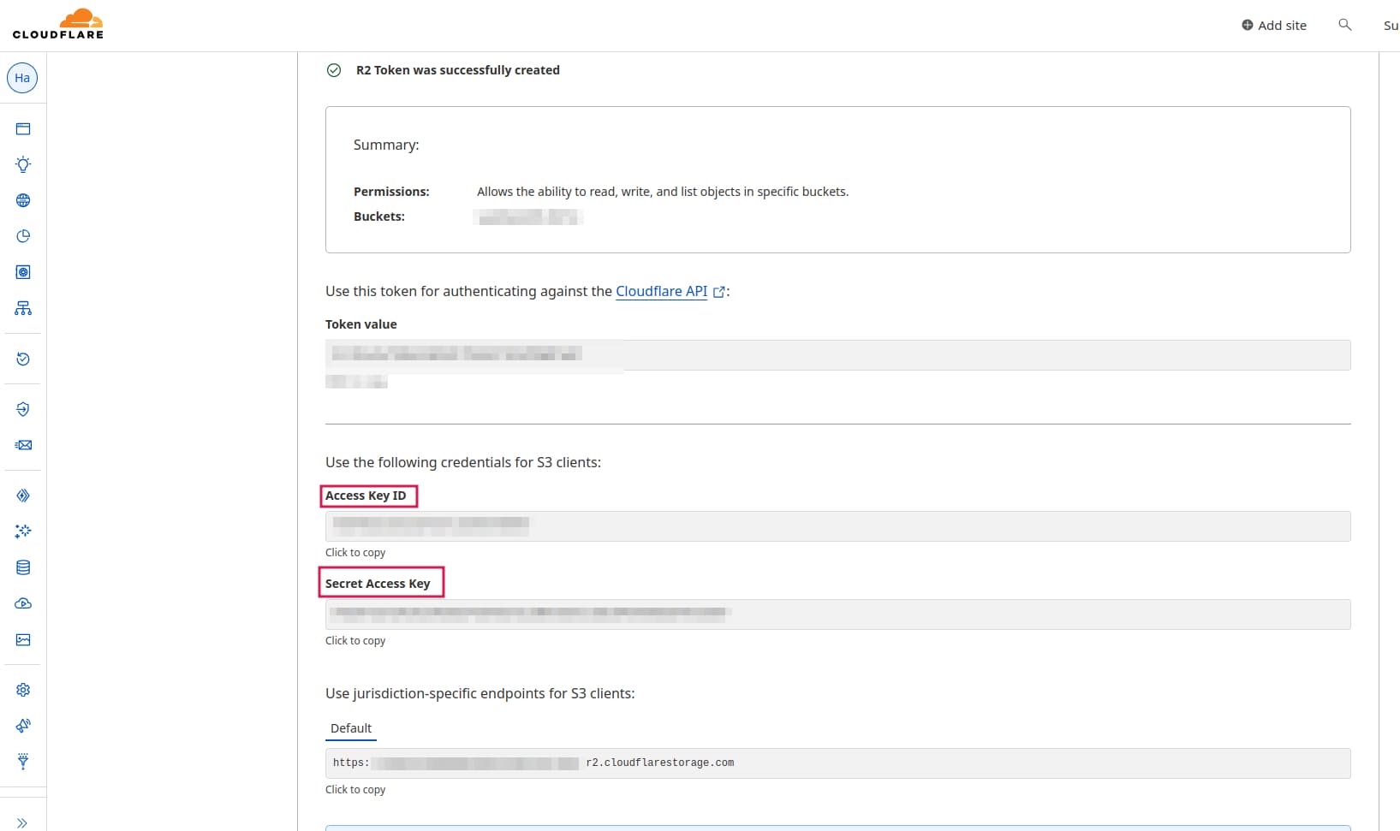The image size is (1400, 831).
Task: Click the search magnifier in top bar
Action: [x=1344, y=25]
